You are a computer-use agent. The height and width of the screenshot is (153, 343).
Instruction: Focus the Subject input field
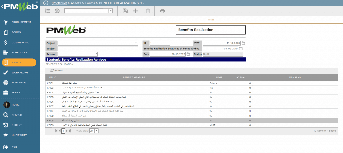click(98, 49)
